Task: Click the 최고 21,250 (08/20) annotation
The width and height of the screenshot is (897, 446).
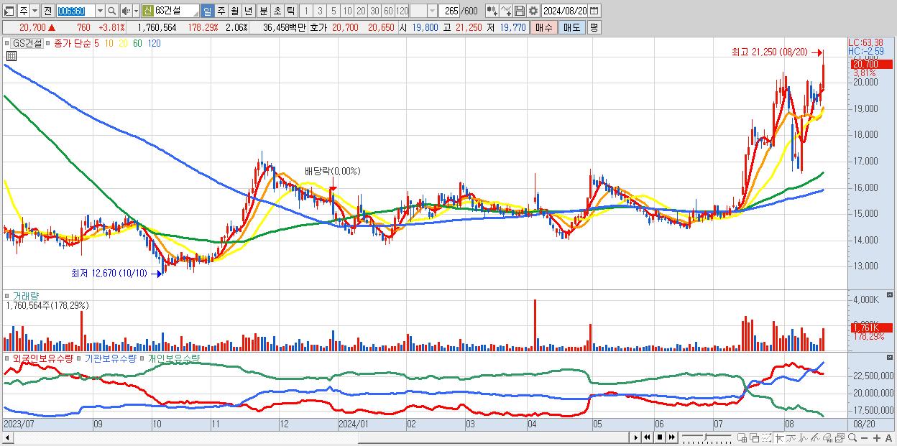Action: tap(769, 52)
